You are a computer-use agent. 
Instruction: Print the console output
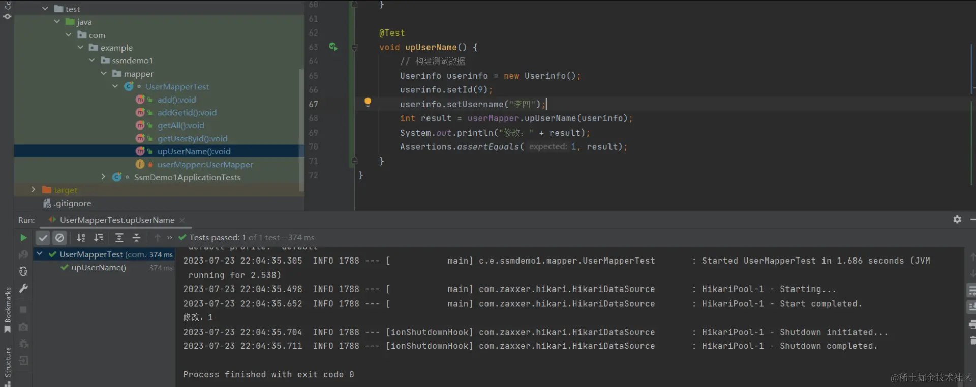coord(972,324)
